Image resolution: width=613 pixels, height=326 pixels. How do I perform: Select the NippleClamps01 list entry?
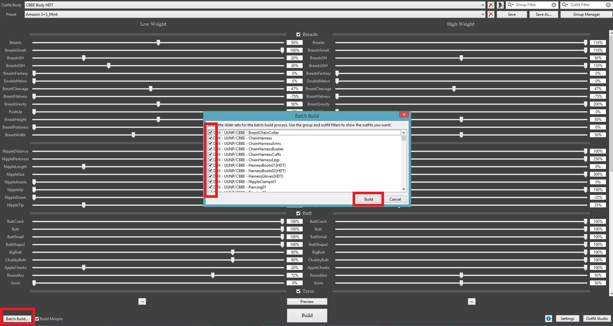click(262, 182)
